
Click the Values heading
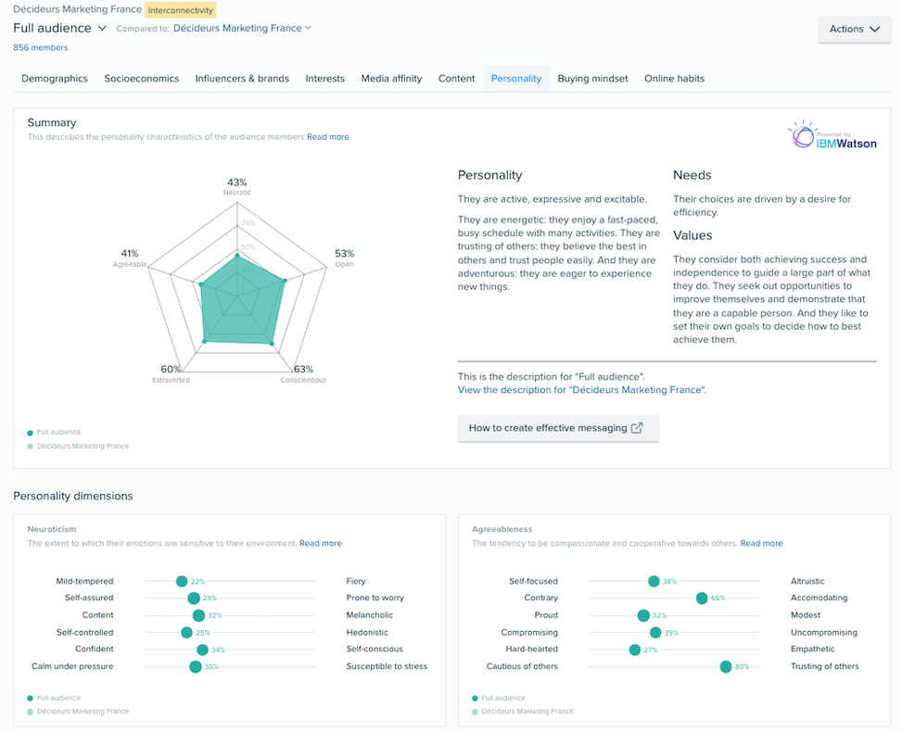coord(692,236)
